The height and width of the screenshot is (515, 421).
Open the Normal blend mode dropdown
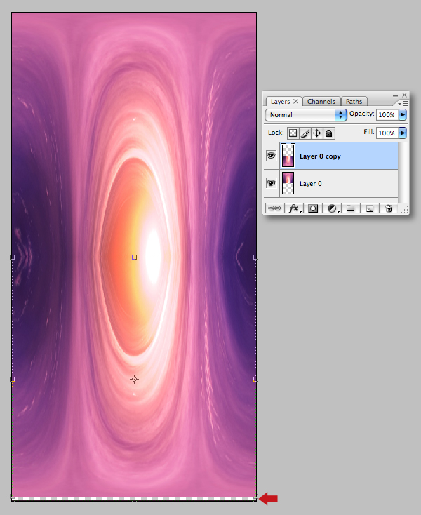pyautogui.click(x=306, y=114)
